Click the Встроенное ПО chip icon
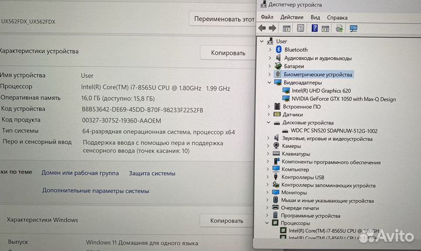This screenshot has height=251, width=421. [277, 106]
